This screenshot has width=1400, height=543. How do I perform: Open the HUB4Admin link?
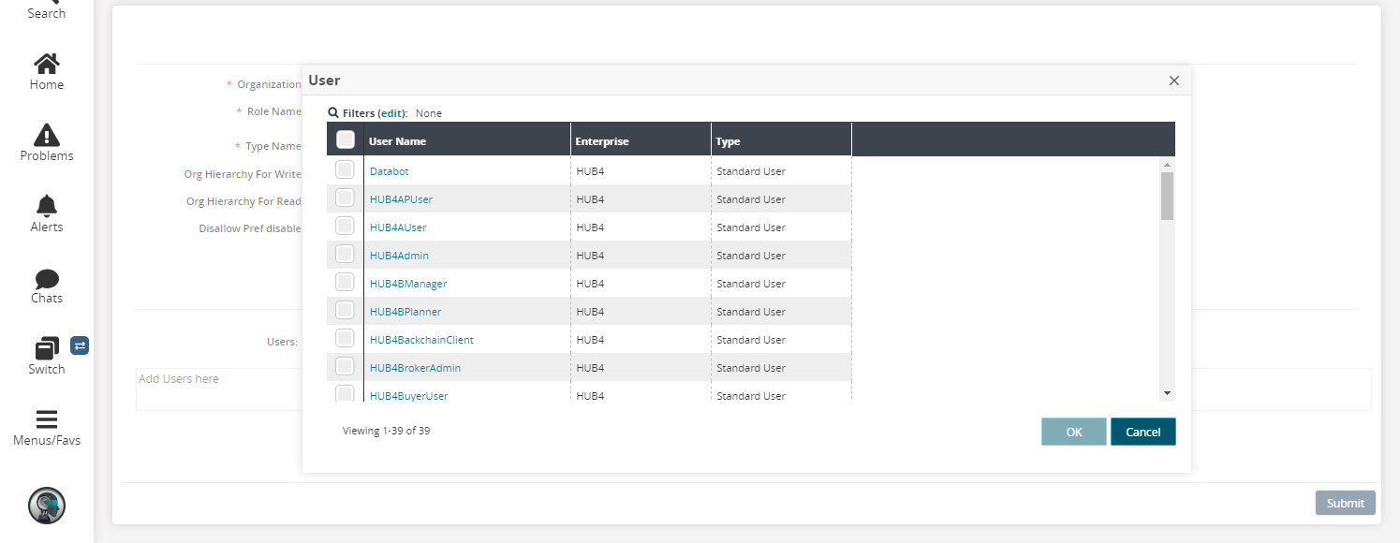point(399,256)
